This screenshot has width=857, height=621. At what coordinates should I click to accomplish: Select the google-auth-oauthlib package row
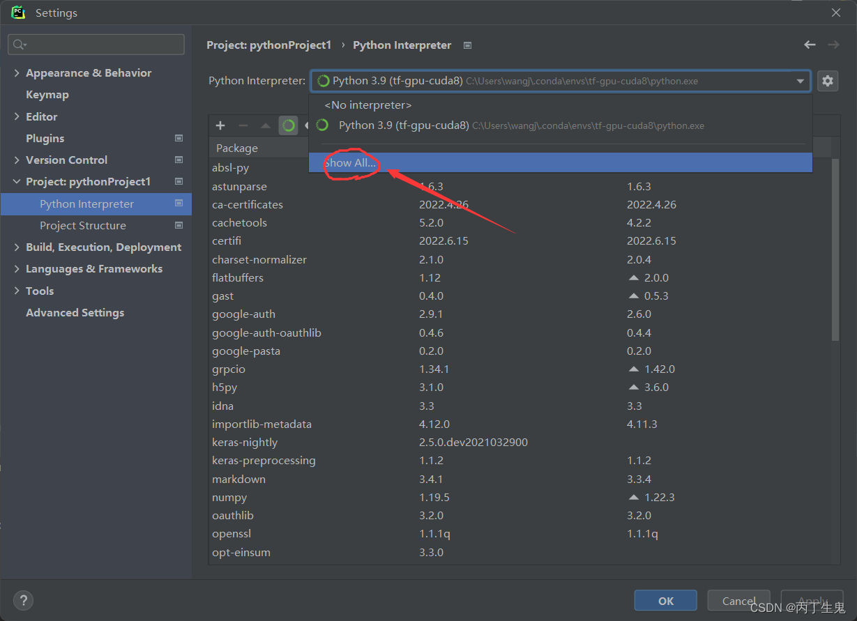click(x=520, y=332)
